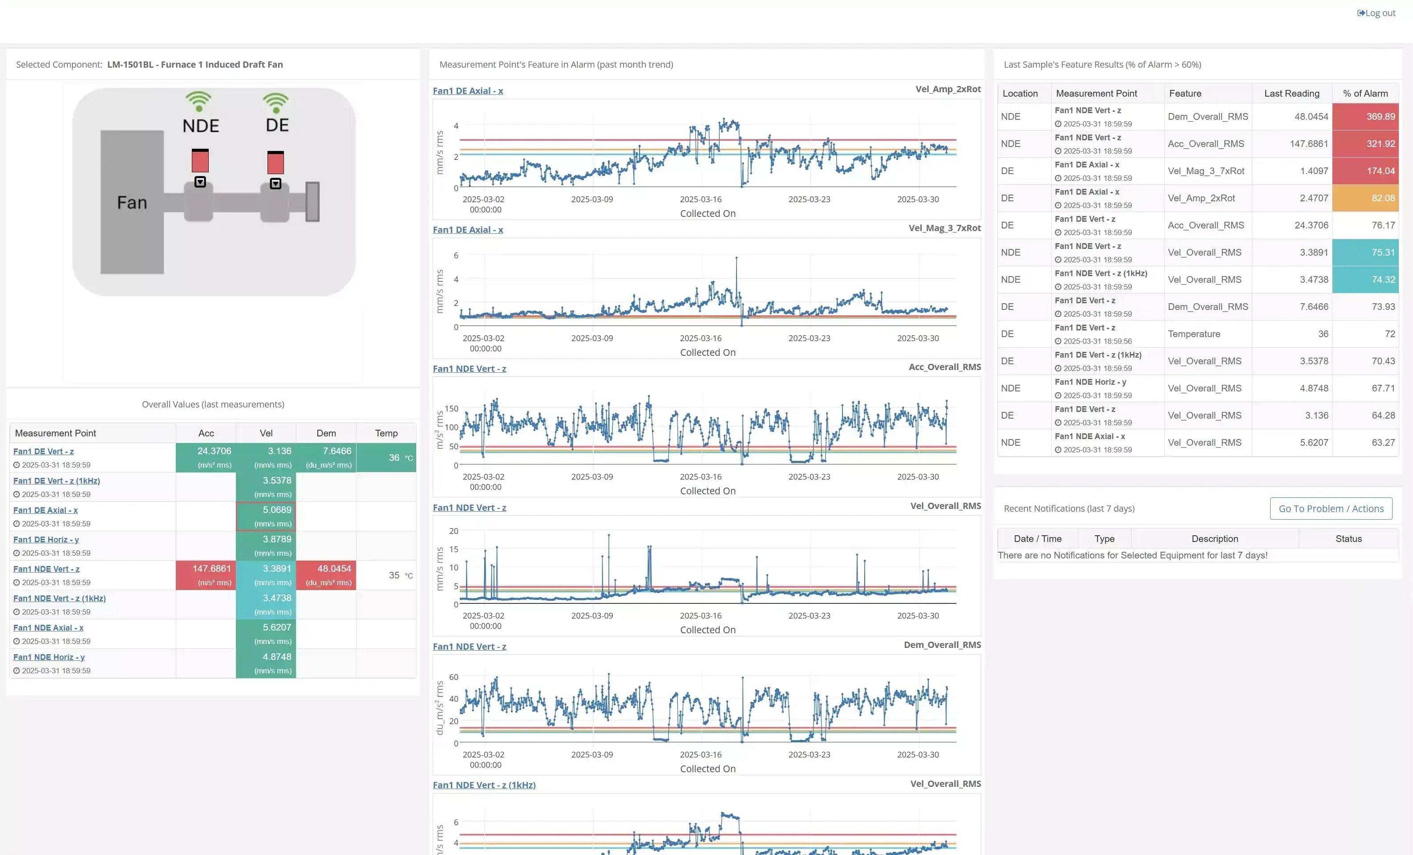Viewport: 1413px width, 855px height.
Task: Expand the dropdown arrow under DE sensor
Action: [x=276, y=183]
